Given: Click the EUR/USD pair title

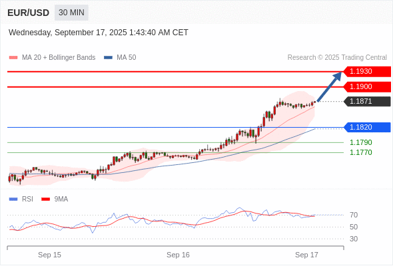Looking at the screenshot, I should [29, 13].
